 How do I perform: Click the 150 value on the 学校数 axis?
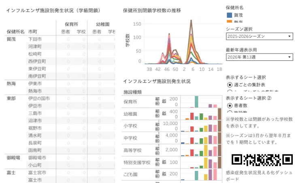click(x=137, y=24)
